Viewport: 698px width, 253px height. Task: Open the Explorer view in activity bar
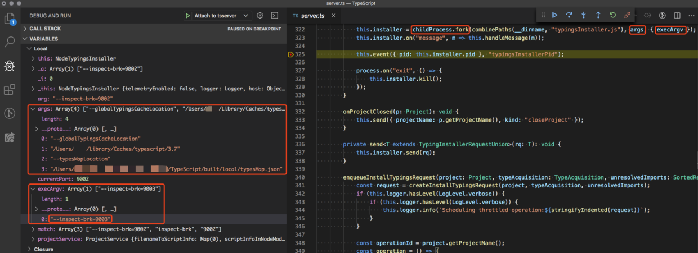[x=10, y=19]
